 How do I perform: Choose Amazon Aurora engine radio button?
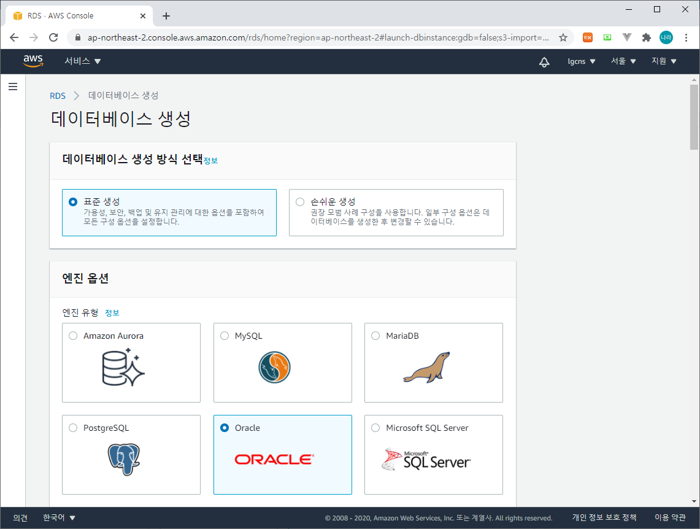click(73, 336)
